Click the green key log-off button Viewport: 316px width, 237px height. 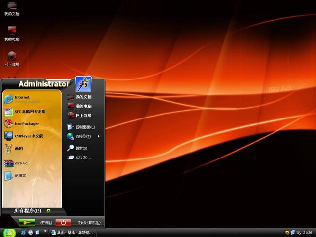(27, 223)
